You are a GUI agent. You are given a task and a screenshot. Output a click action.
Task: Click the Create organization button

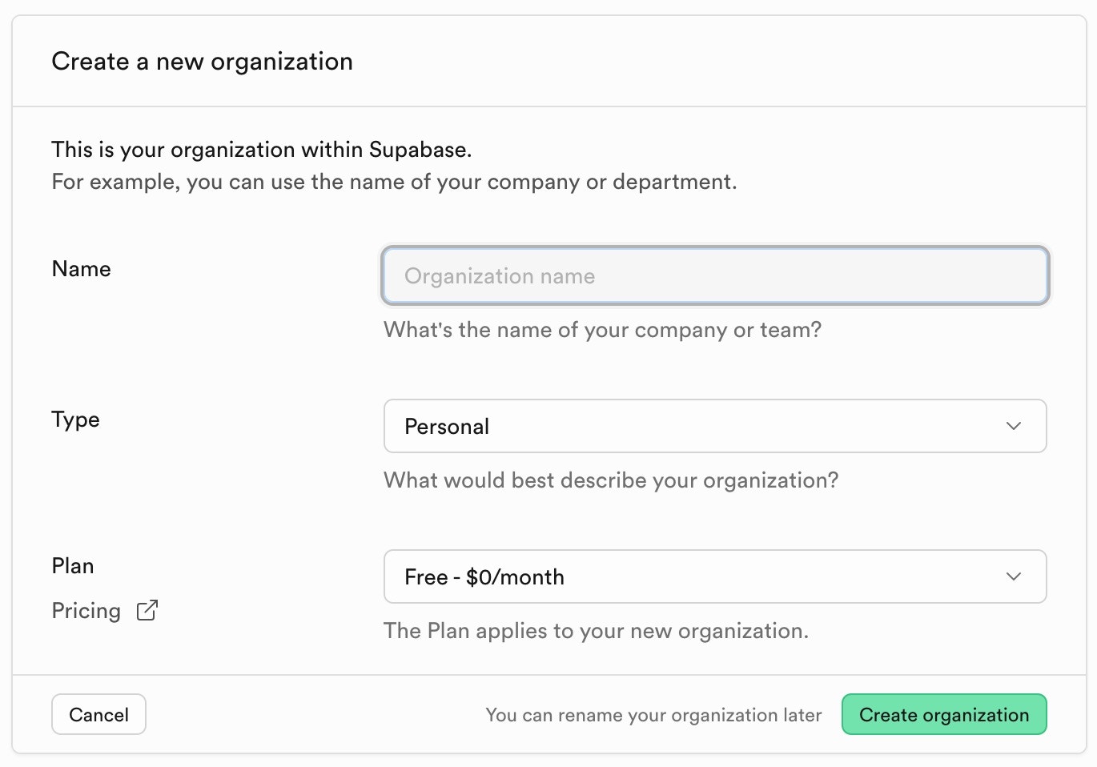[x=943, y=714]
